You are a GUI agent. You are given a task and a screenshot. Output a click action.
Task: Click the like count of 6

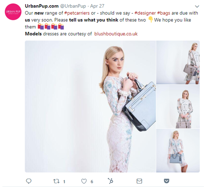point(92,181)
